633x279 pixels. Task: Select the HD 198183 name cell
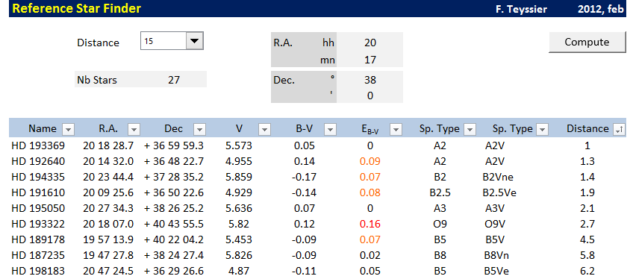point(37,271)
